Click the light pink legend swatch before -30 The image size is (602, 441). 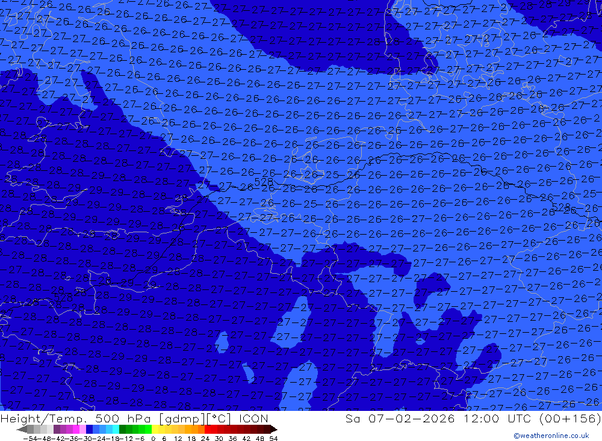point(82,430)
